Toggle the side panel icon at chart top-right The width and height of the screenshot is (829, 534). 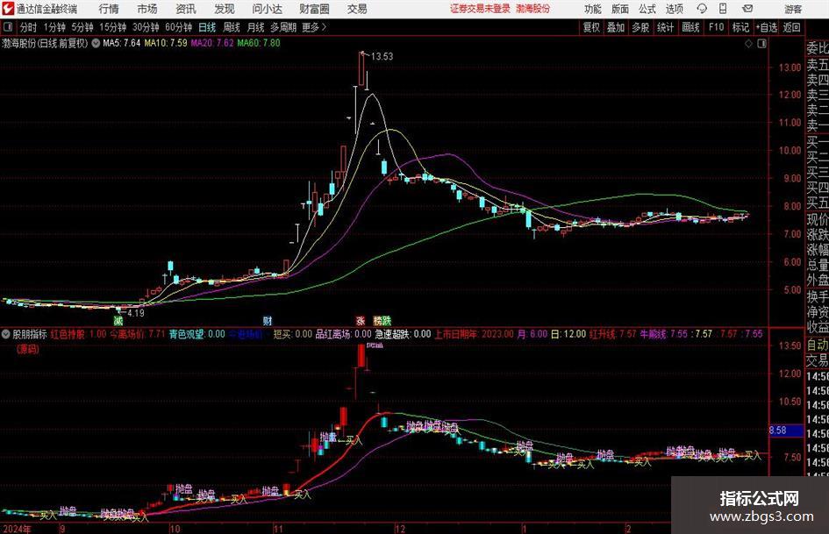[x=761, y=44]
